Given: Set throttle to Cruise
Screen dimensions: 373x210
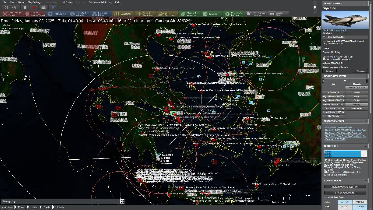Looking at the screenshot, I should [x=357, y=101].
